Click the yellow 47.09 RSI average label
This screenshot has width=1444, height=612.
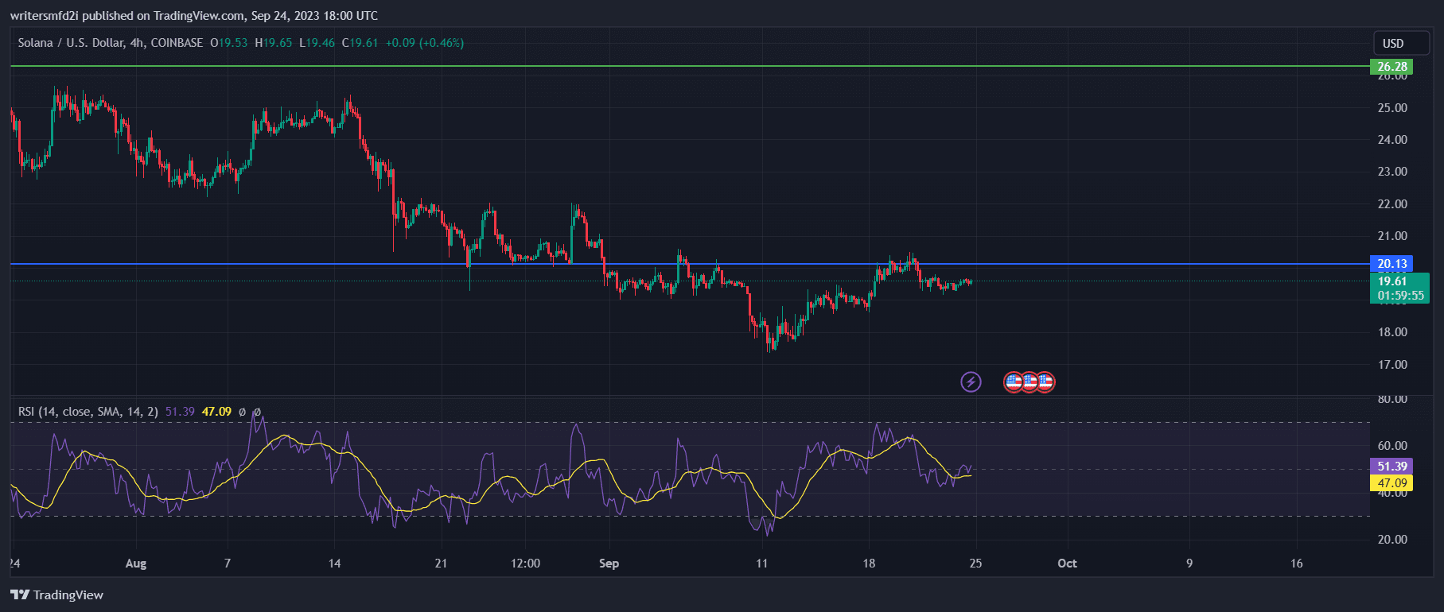click(x=1391, y=482)
